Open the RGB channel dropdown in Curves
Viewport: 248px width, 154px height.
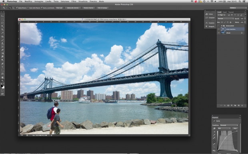224,129
